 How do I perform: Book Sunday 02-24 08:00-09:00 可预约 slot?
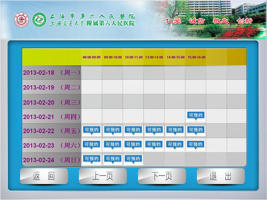[91, 159]
